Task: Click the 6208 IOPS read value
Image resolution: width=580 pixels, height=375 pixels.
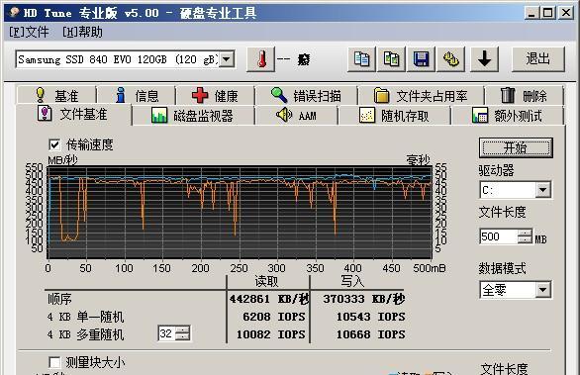Action: [274, 317]
